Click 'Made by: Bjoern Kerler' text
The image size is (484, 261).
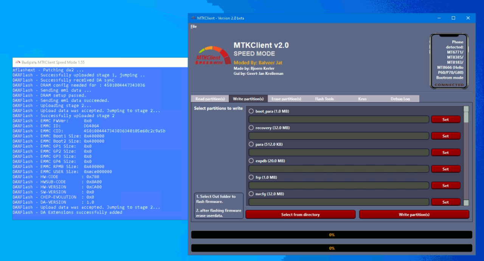254,68
